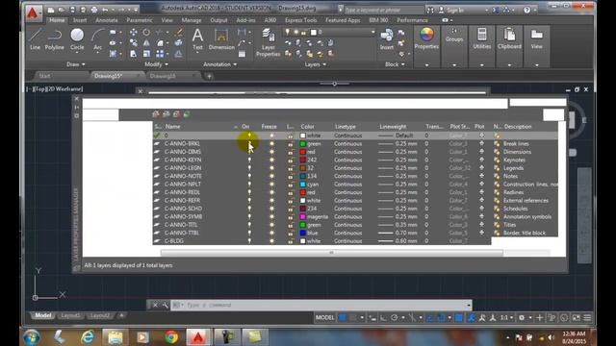The image size is (616, 346).
Task: Click the Linetype column header
Action: [x=346, y=127]
